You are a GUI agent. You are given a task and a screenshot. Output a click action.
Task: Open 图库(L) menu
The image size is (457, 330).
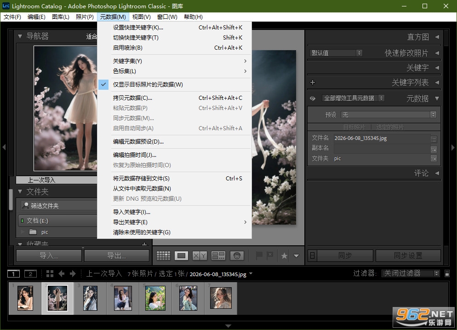pos(61,17)
